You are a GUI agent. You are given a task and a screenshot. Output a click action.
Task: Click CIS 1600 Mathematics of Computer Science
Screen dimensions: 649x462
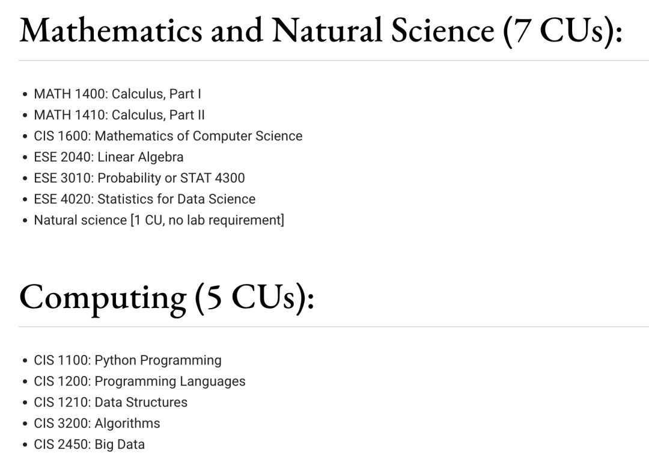coord(168,136)
